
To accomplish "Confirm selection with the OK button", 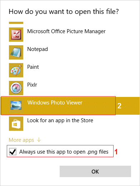I will point(95,171).
